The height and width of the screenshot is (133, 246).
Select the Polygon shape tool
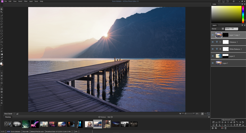coord(2,42)
